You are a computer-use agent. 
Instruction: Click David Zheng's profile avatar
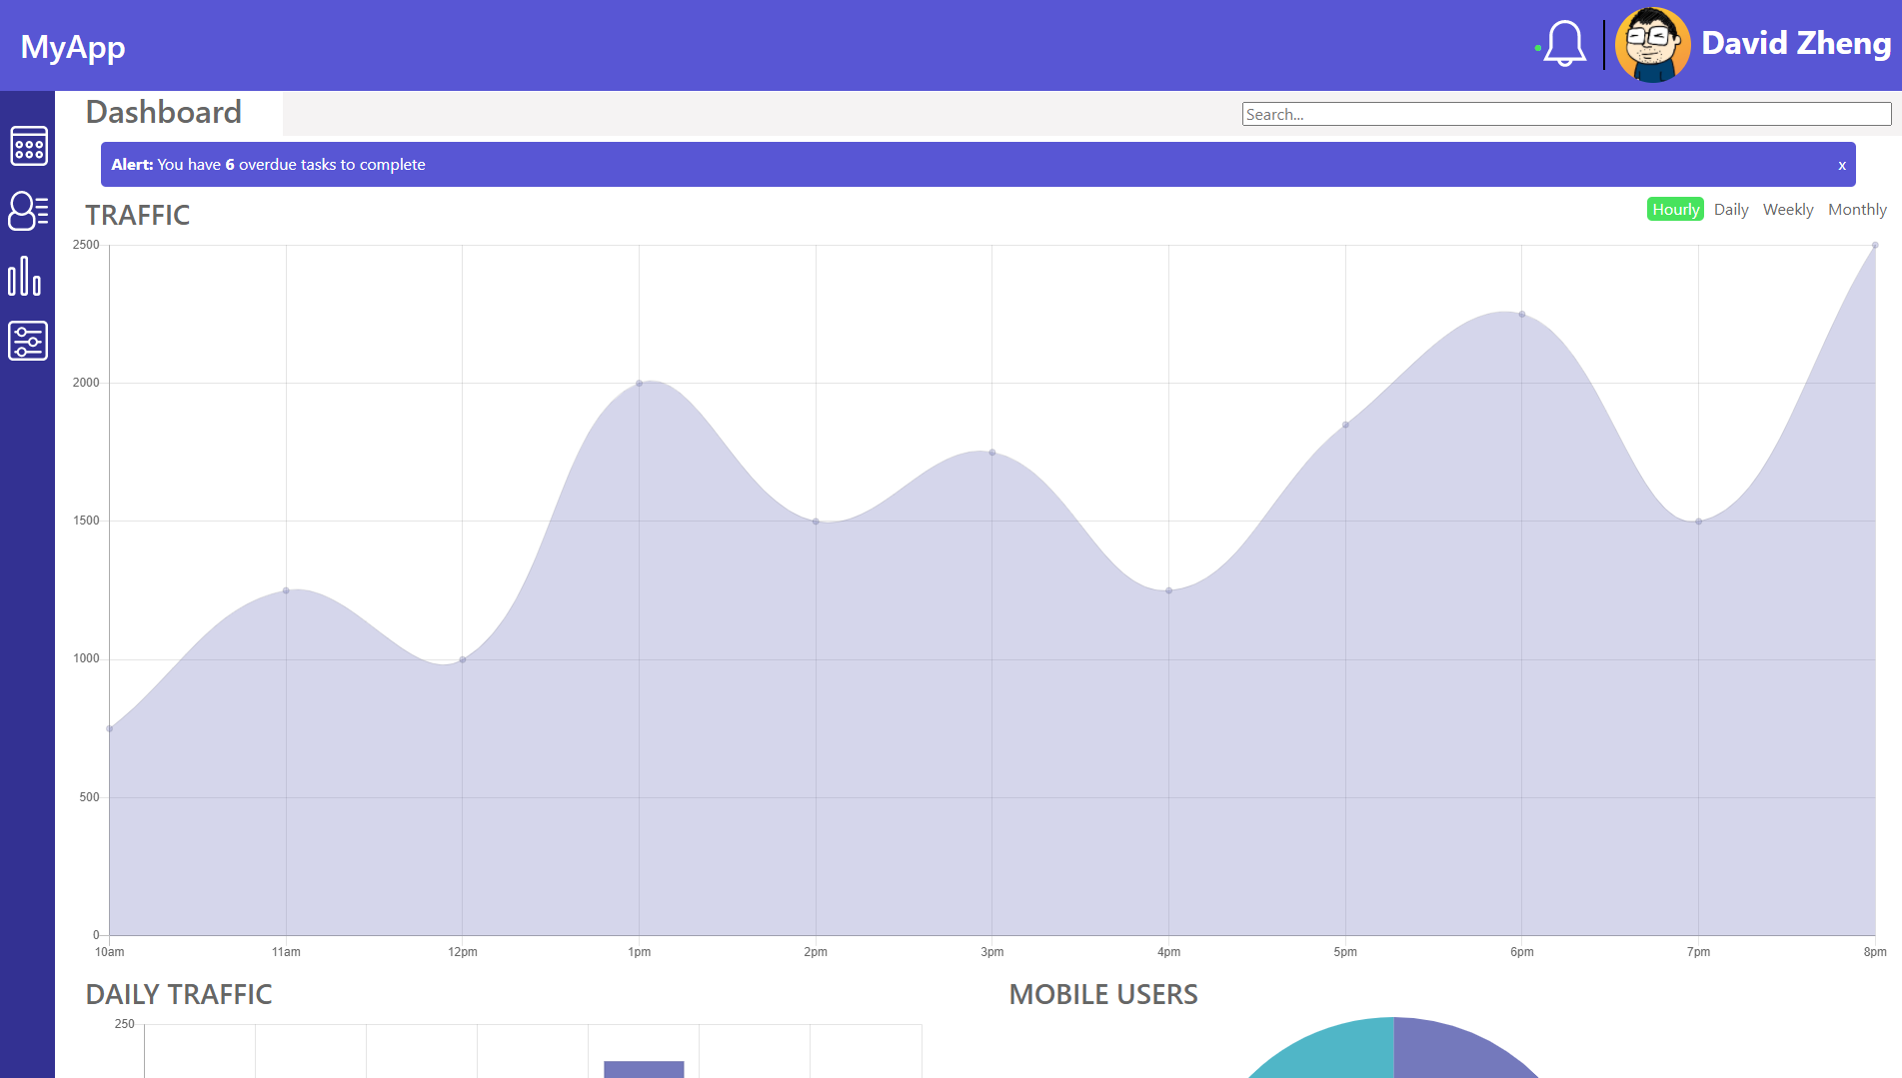tap(1652, 45)
